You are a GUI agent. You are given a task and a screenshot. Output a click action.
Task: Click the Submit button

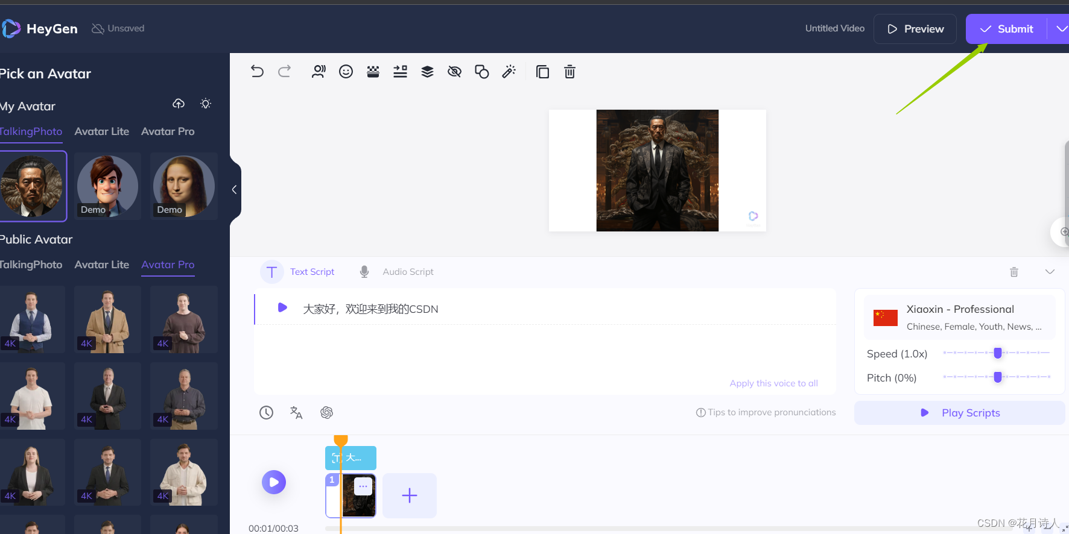[x=1006, y=29]
